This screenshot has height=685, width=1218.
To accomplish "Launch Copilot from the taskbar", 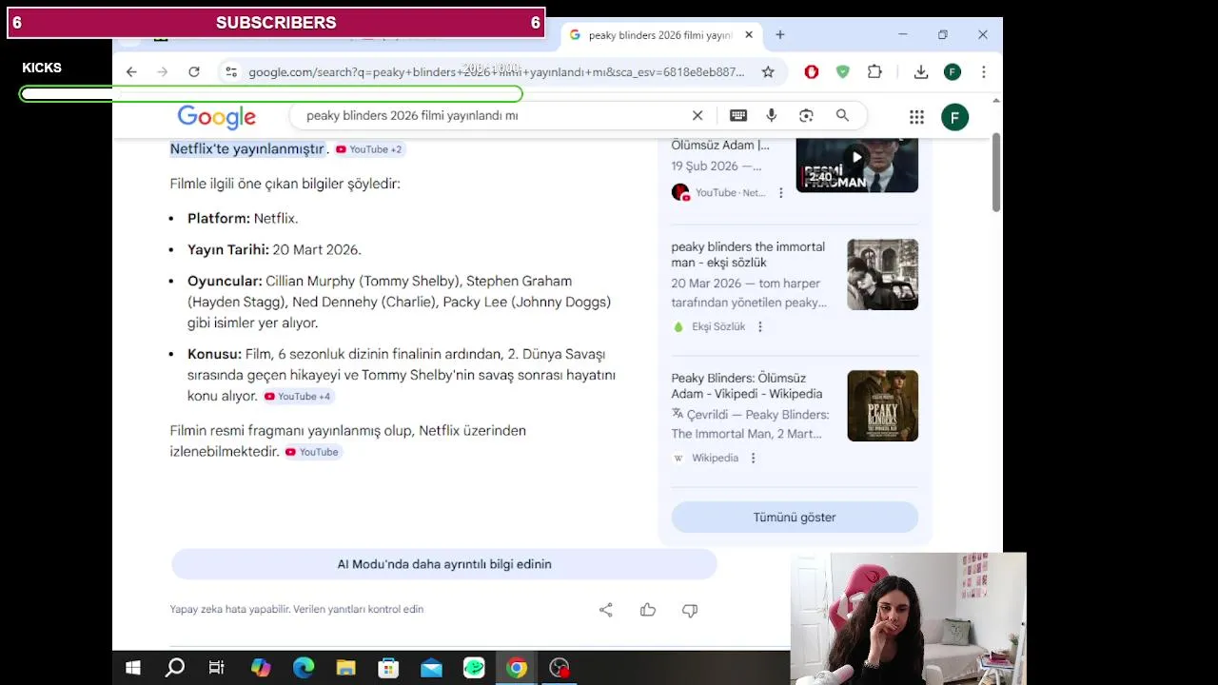I will (x=261, y=668).
